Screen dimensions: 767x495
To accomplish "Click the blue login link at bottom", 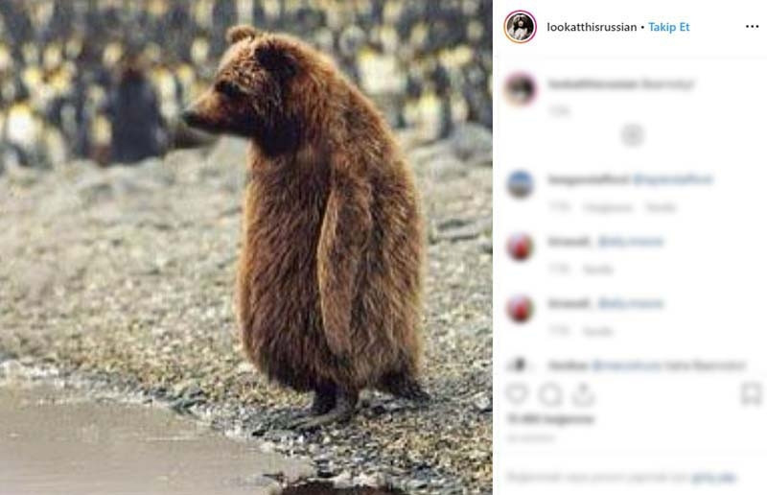I will click(x=714, y=478).
